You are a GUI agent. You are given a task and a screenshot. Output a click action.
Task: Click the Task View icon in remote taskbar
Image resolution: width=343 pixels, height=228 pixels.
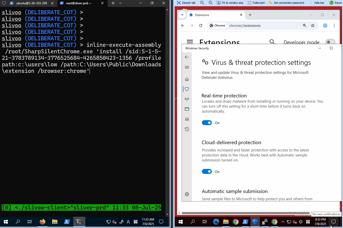click(x=204, y=222)
